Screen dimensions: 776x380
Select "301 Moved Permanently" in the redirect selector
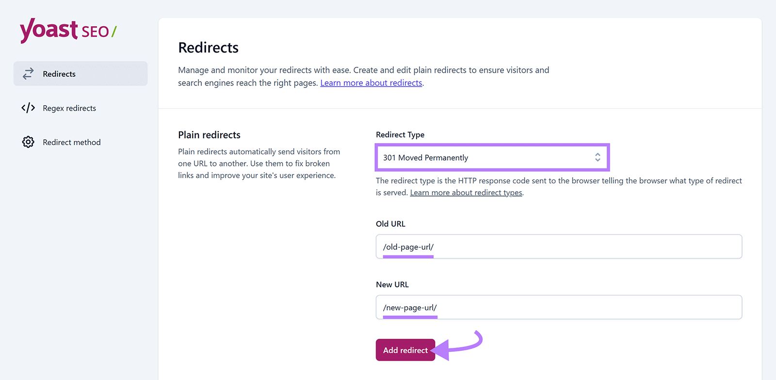click(x=425, y=157)
